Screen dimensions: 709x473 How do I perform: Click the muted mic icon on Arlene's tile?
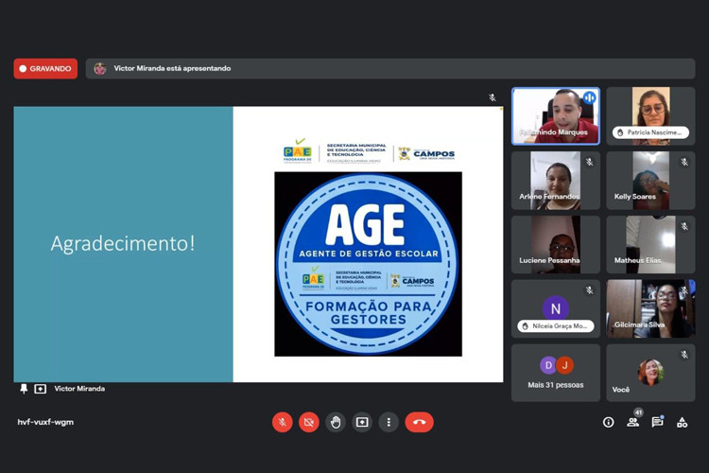click(590, 162)
